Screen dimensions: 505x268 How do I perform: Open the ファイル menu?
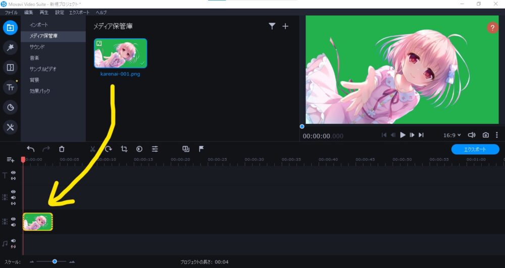pyautogui.click(x=11, y=13)
